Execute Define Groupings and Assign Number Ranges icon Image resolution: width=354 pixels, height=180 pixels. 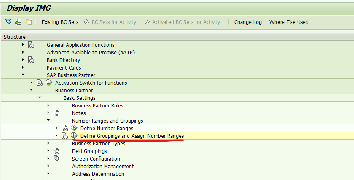pyautogui.click(x=74, y=136)
